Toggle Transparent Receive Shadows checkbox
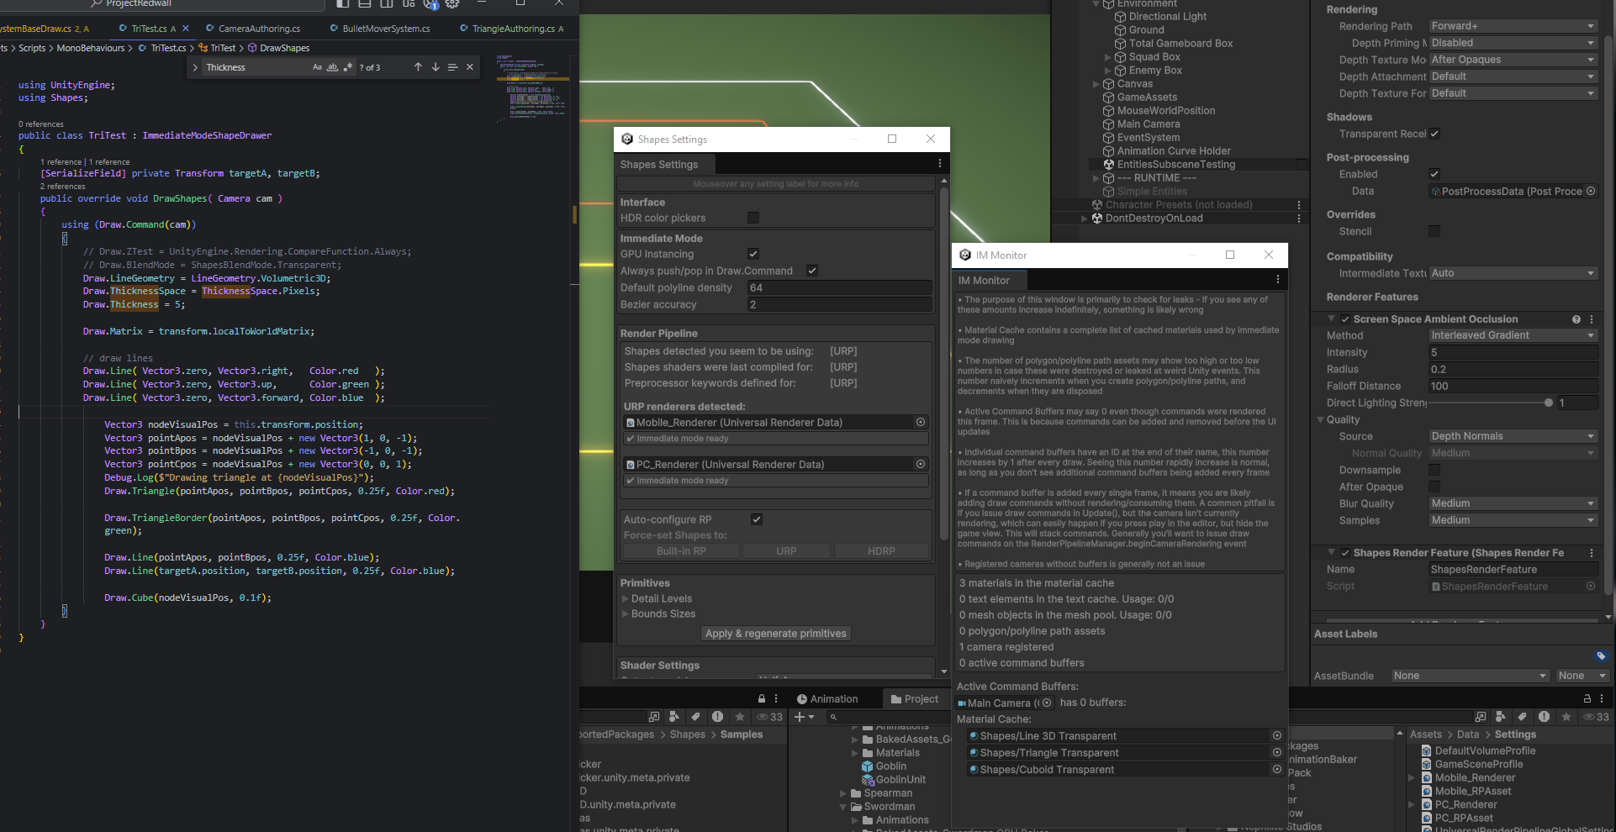1616x832 pixels. pyautogui.click(x=1434, y=134)
